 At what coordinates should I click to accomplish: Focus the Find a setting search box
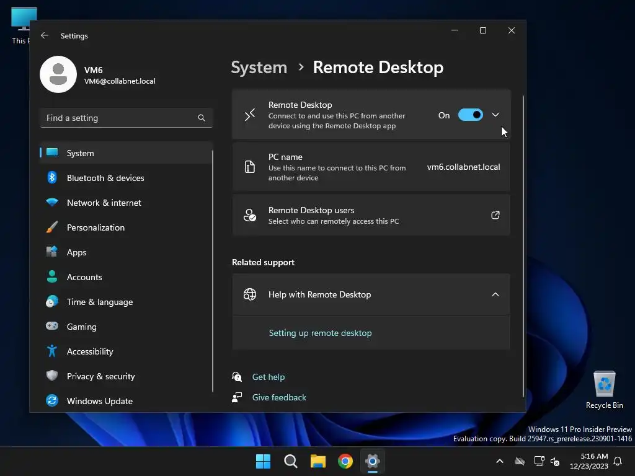pos(126,118)
